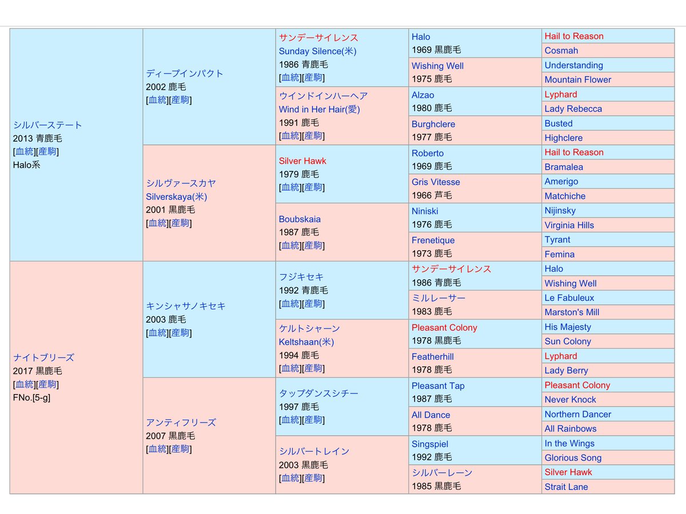
Task: Select the Pleasant Tap link
Action: pyautogui.click(x=438, y=386)
